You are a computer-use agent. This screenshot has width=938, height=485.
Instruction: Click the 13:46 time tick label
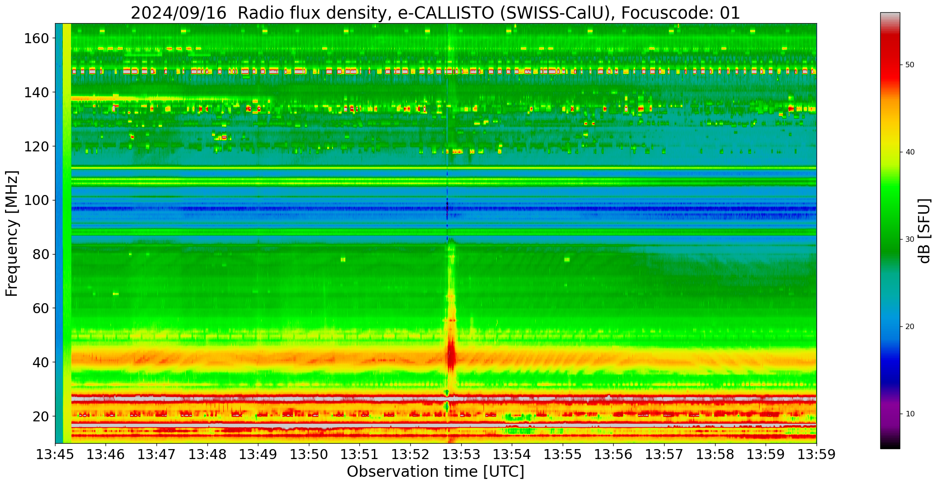coord(106,455)
